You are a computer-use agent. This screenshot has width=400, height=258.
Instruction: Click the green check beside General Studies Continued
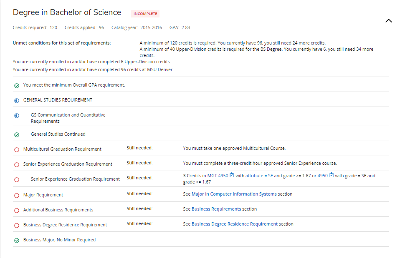point(17,135)
